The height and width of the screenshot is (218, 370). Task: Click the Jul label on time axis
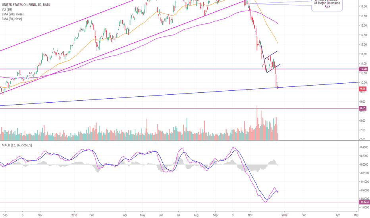[178, 215]
